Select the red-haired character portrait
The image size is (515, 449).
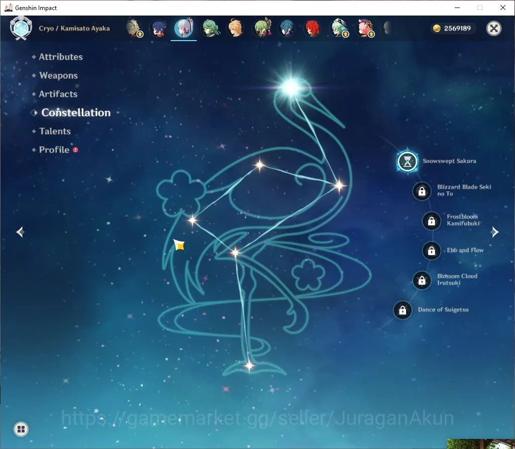312,29
